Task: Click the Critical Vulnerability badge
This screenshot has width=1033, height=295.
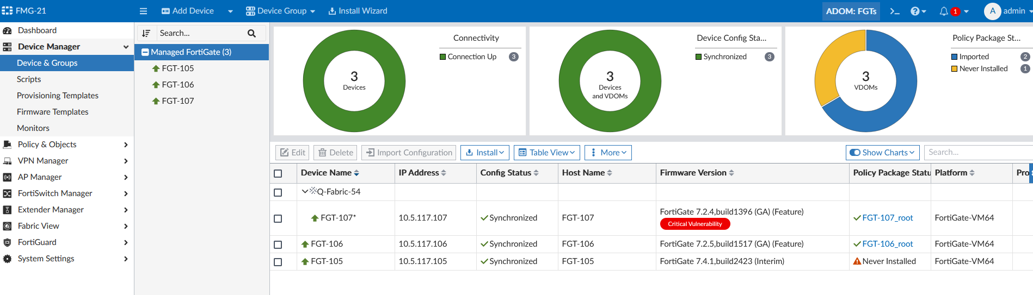Action: (x=694, y=224)
